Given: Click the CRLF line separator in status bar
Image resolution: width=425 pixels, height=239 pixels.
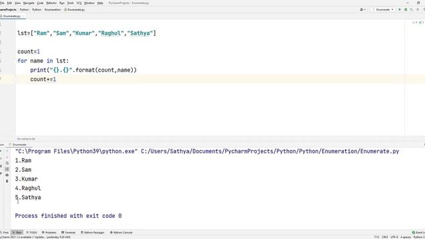Looking at the screenshot, I should (x=385, y=237).
